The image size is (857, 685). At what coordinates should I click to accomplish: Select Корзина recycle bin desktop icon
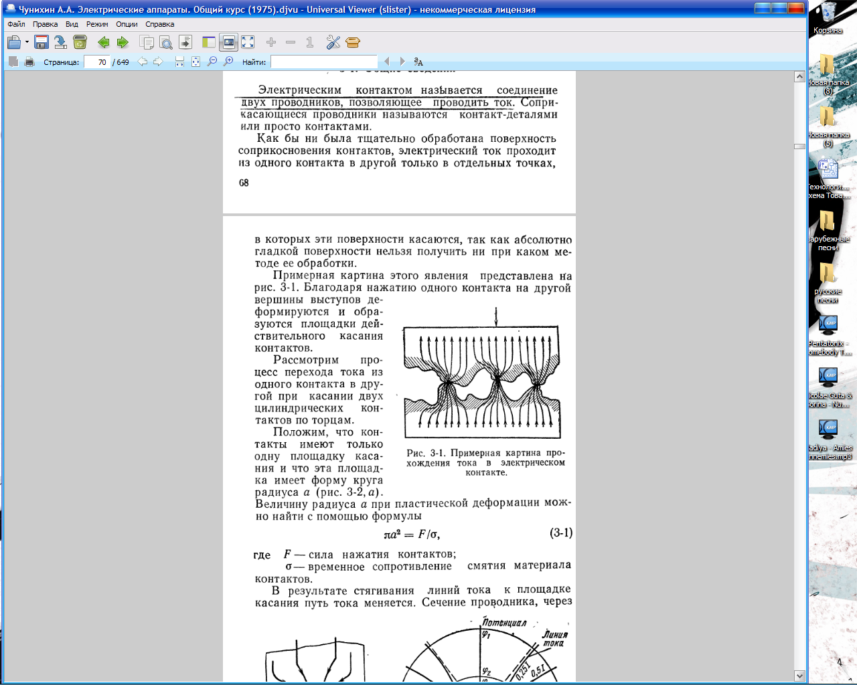click(828, 17)
